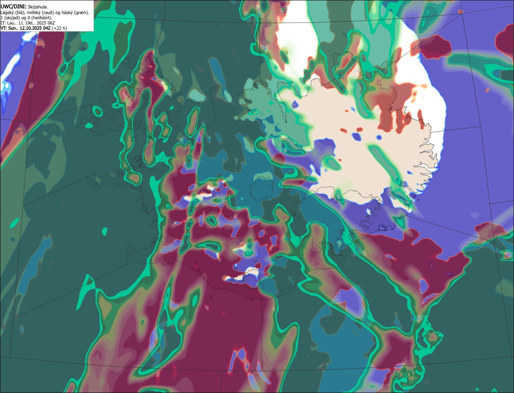Click the "1 (skýjað) og 0 (heiðskírt)." line
The image size is (514, 393).
pyautogui.click(x=27, y=18)
